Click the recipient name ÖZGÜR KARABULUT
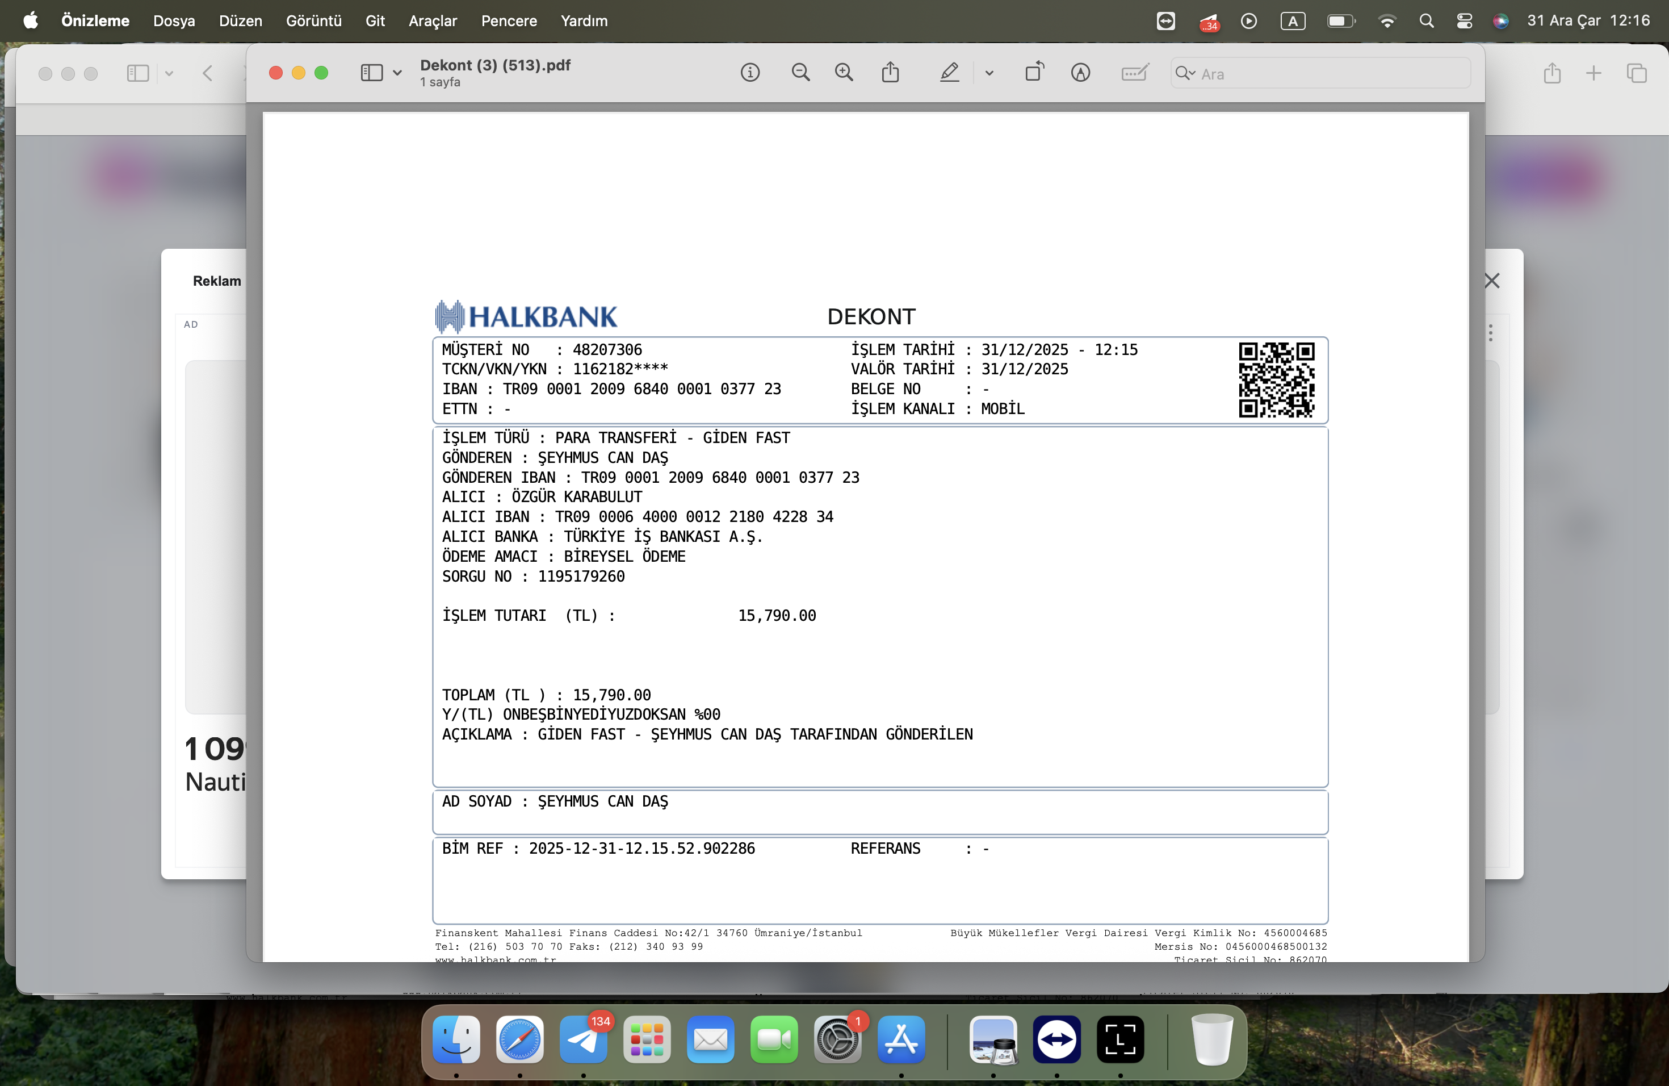 [577, 496]
